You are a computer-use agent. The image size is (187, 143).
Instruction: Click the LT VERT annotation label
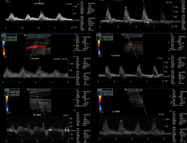tap(116, 112)
